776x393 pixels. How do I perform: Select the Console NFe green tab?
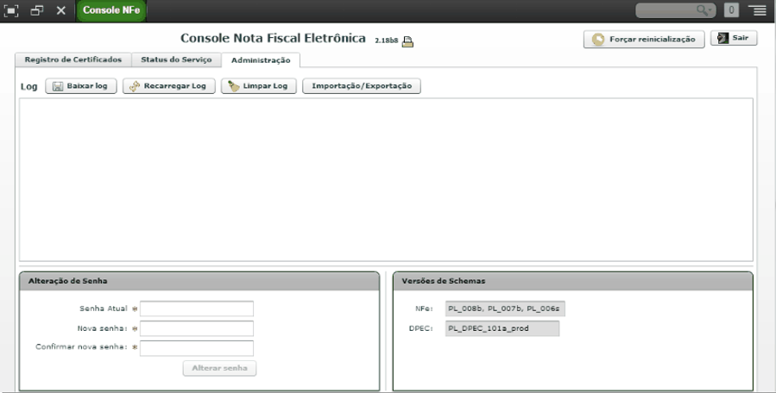click(111, 10)
